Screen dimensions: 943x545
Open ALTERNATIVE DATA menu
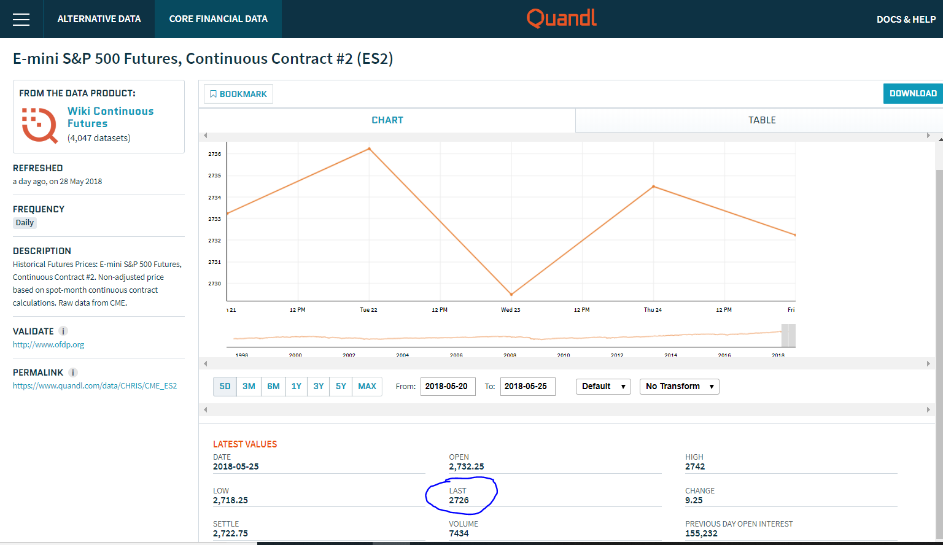(99, 19)
